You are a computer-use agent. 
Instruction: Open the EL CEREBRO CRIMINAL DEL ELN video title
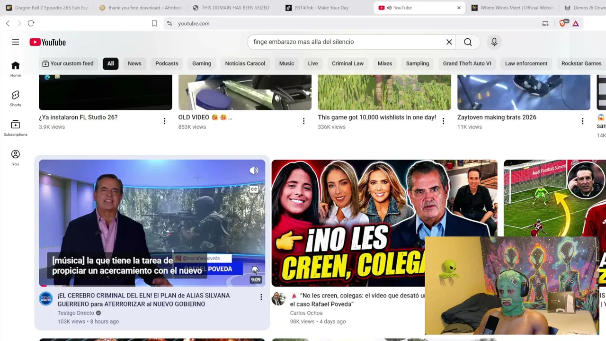coord(143,300)
